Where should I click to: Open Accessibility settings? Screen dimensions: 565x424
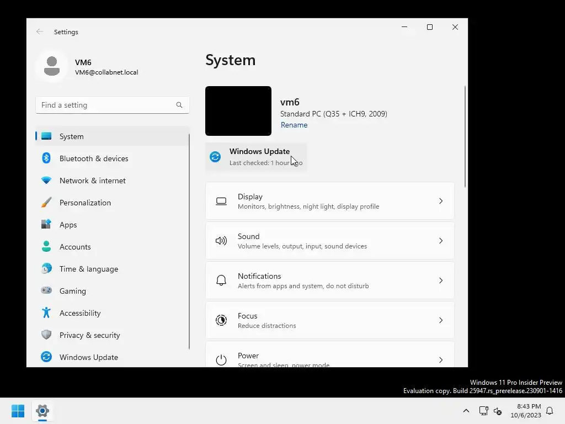pyautogui.click(x=113, y=312)
